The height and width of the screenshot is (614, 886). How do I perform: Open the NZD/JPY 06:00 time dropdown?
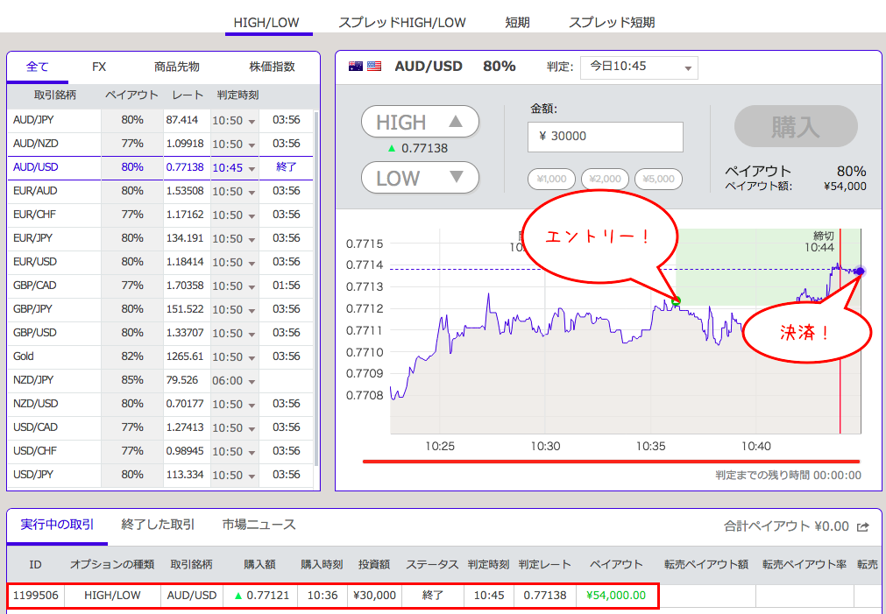coord(234,380)
